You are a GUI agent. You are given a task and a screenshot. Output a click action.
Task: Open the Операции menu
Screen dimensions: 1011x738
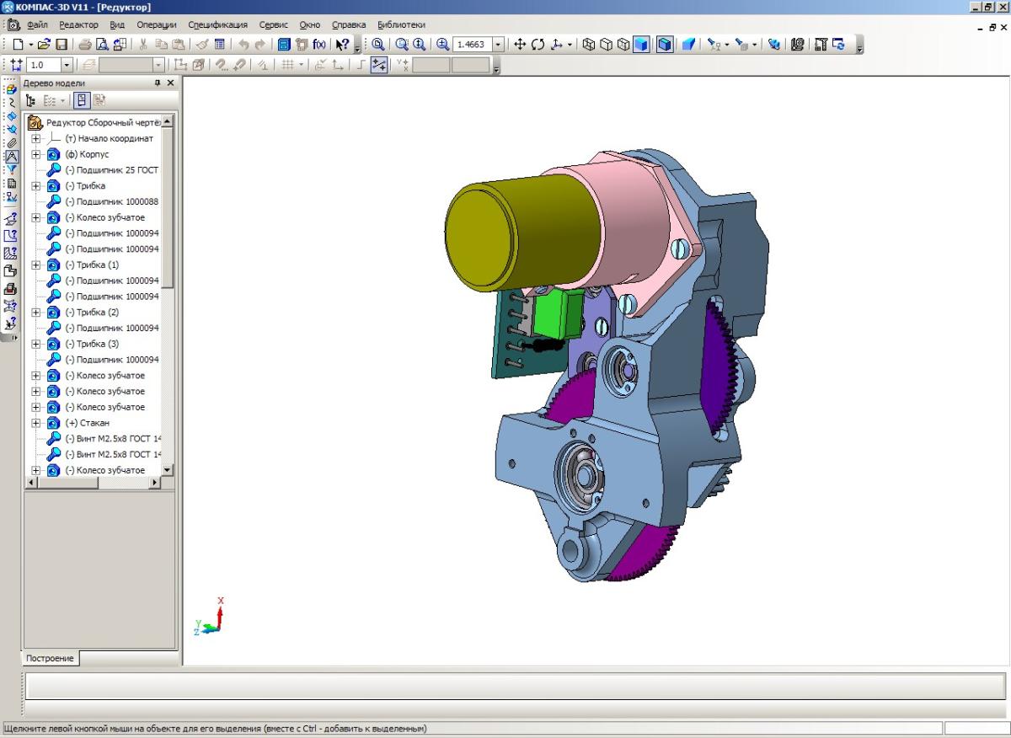(x=156, y=25)
